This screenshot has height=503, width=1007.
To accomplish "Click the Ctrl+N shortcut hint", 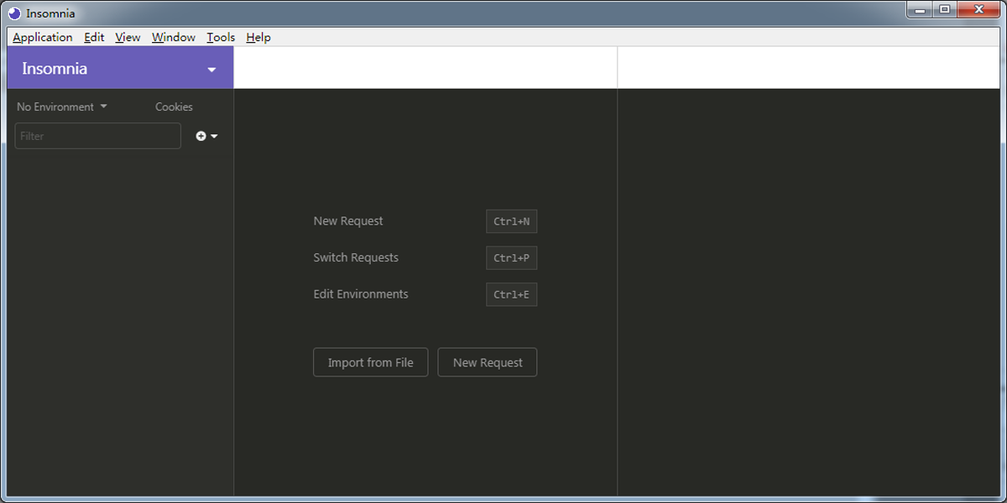I will tap(511, 221).
